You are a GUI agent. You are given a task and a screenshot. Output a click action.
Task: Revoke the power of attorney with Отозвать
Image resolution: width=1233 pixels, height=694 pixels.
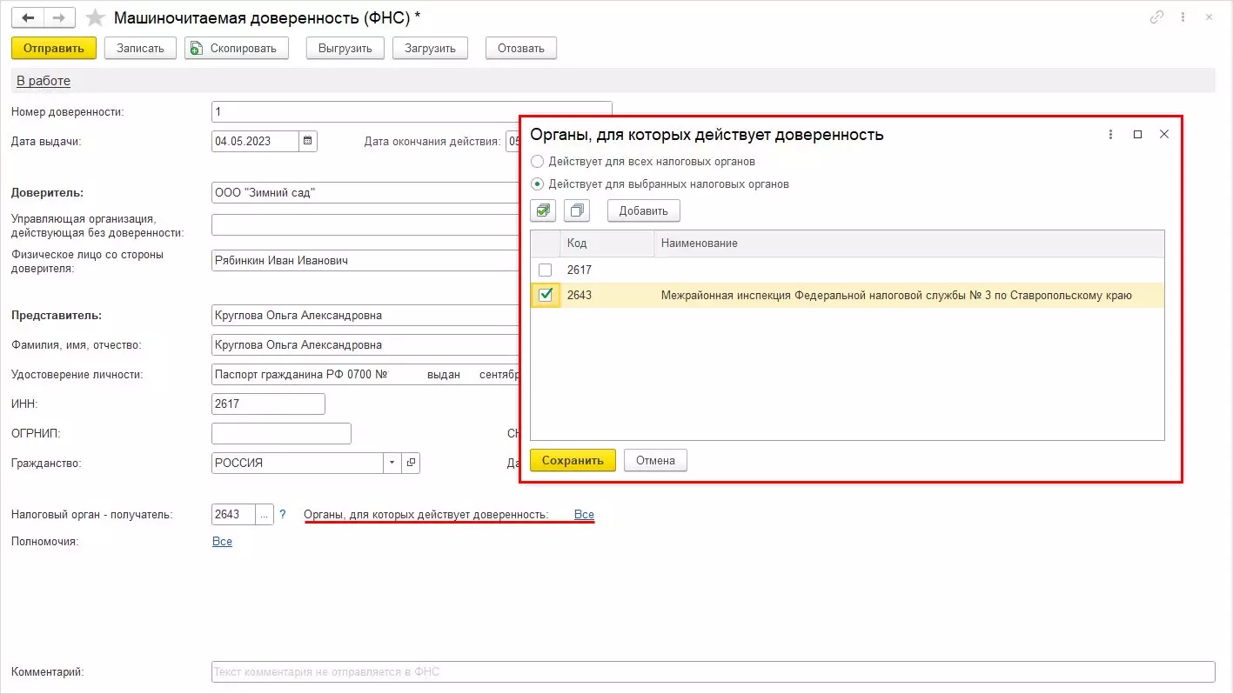click(521, 48)
